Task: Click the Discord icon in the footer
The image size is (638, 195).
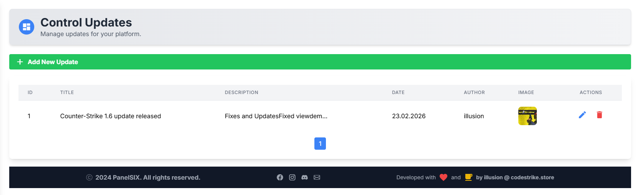Action: pyautogui.click(x=304, y=177)
